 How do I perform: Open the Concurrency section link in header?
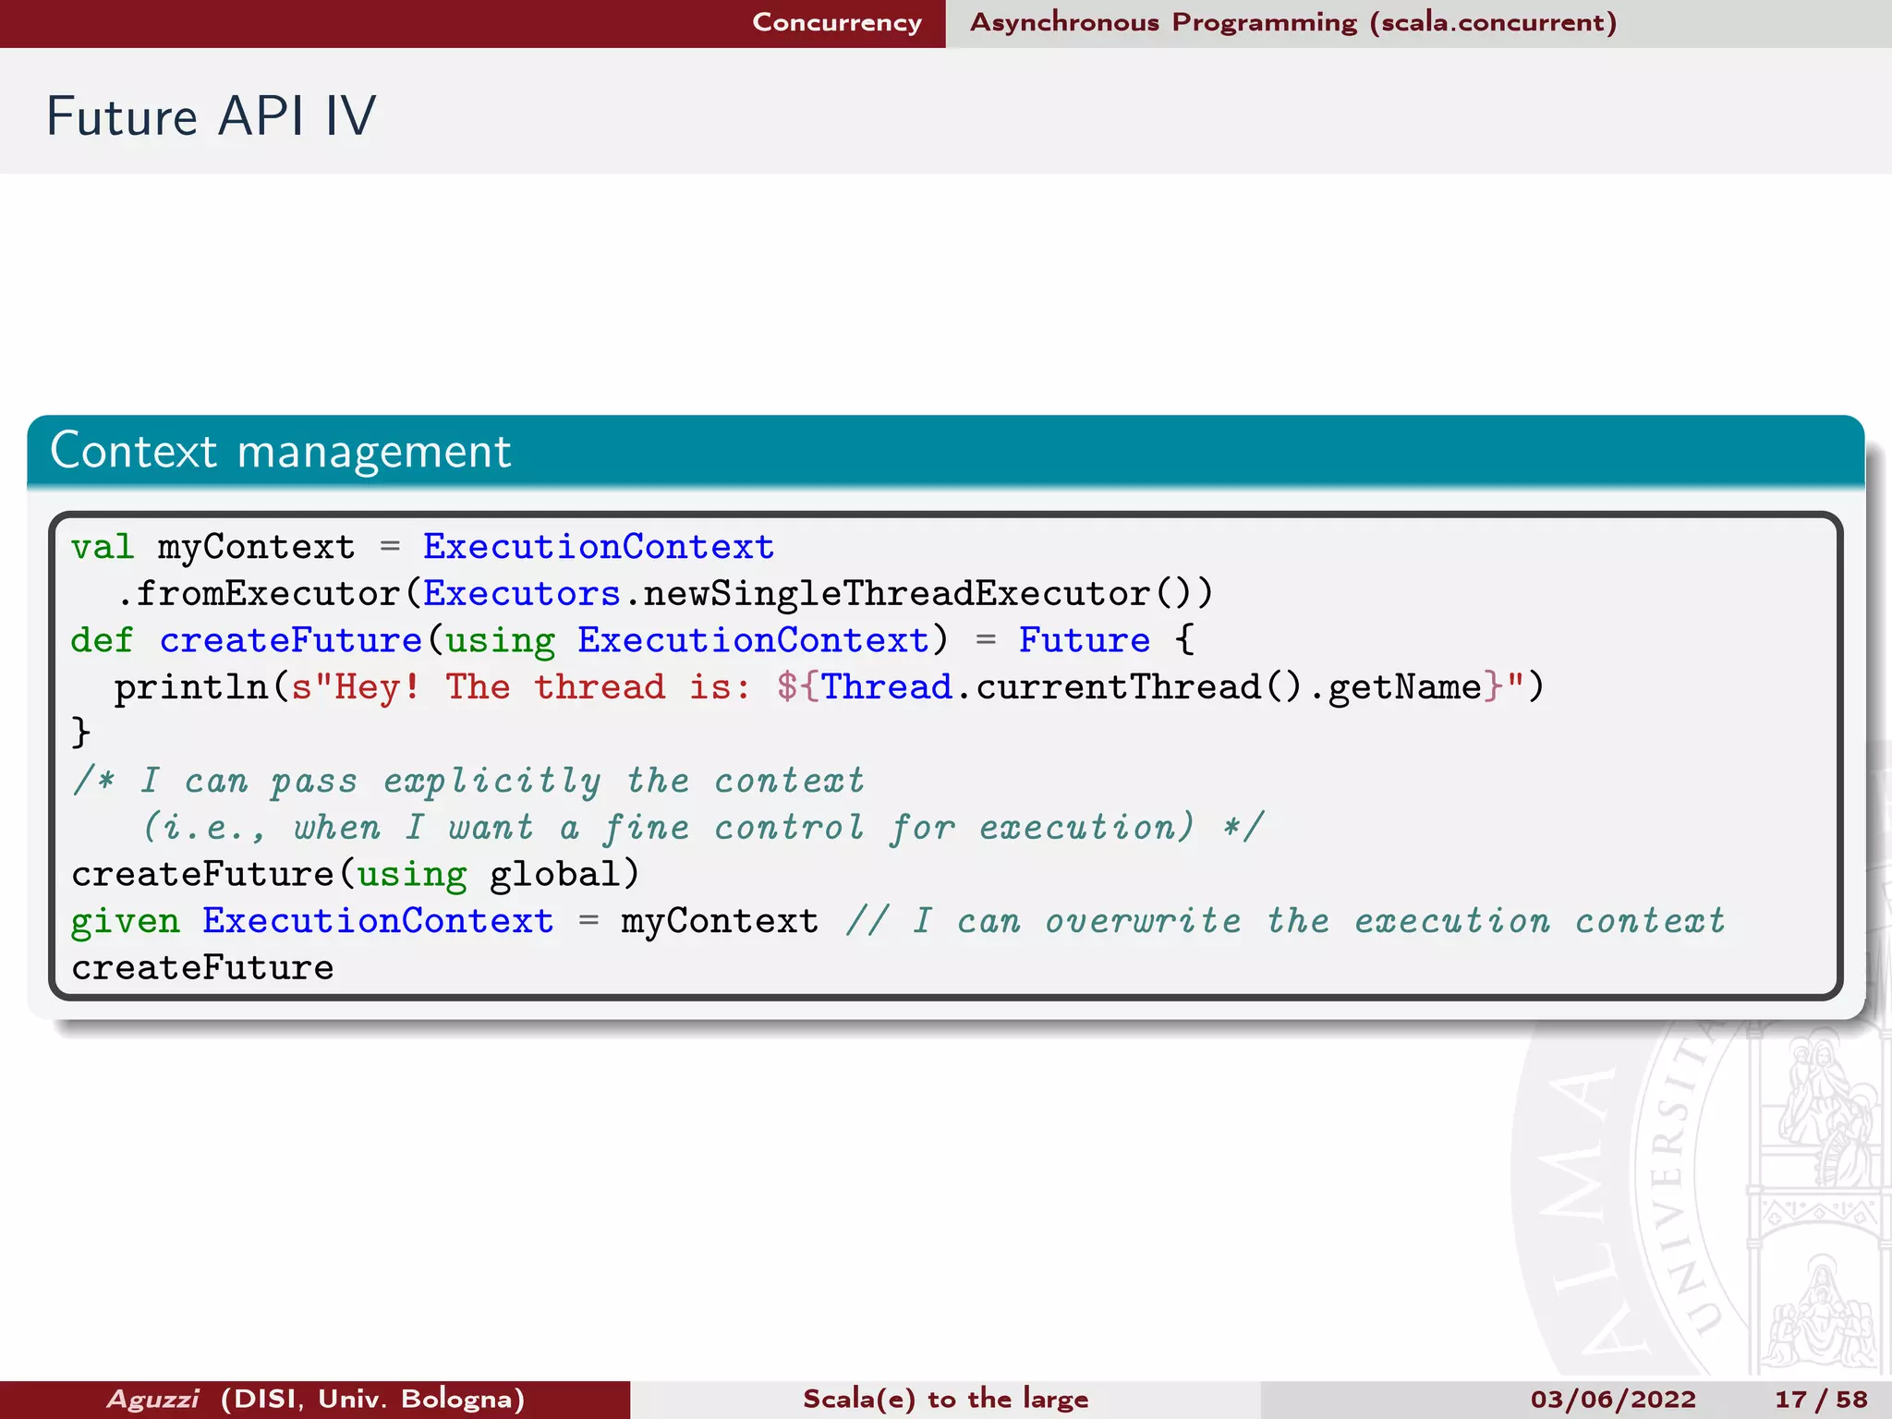point(837,22)
